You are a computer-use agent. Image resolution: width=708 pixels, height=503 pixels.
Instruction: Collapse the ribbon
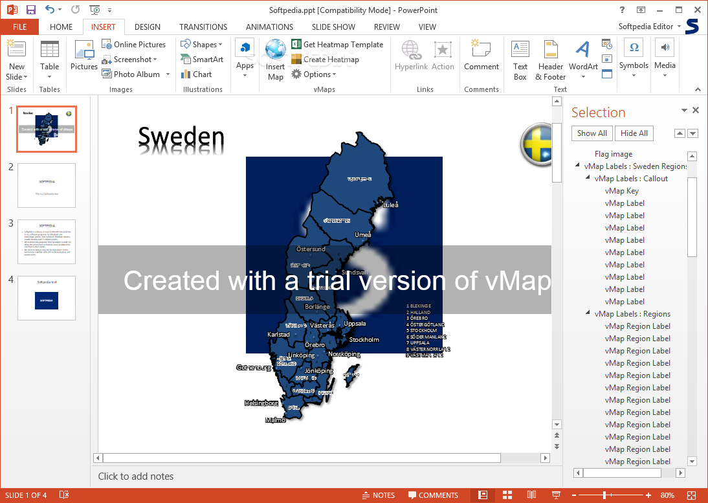[698, 89]
